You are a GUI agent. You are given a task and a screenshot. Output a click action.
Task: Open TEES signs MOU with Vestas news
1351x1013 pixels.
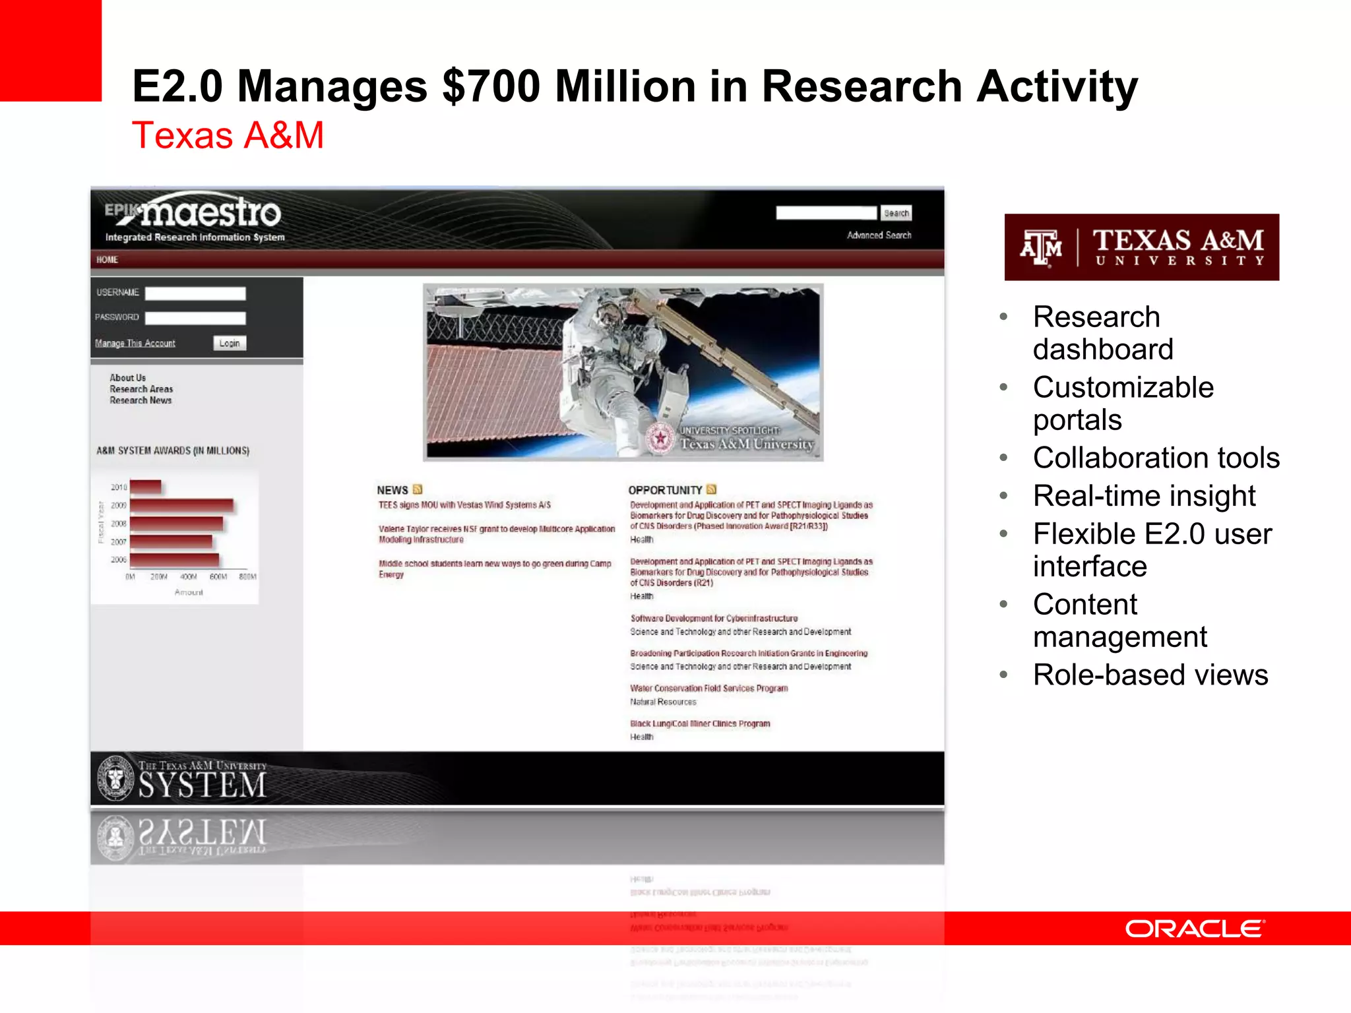(464, 505)
